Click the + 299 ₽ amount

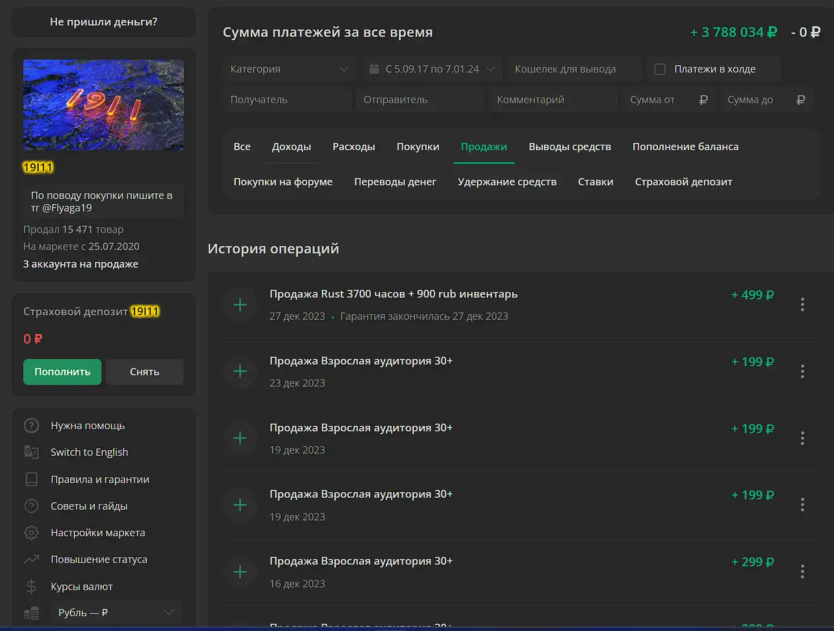tap(752, 562)
